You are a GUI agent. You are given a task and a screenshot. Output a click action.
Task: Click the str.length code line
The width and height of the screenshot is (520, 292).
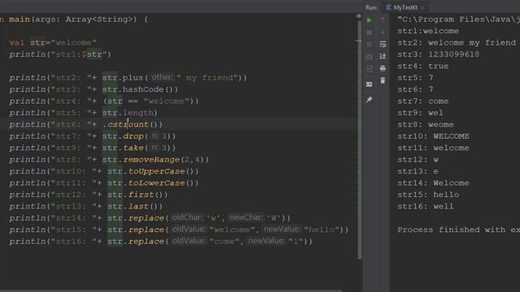click(x=83, y=113)
